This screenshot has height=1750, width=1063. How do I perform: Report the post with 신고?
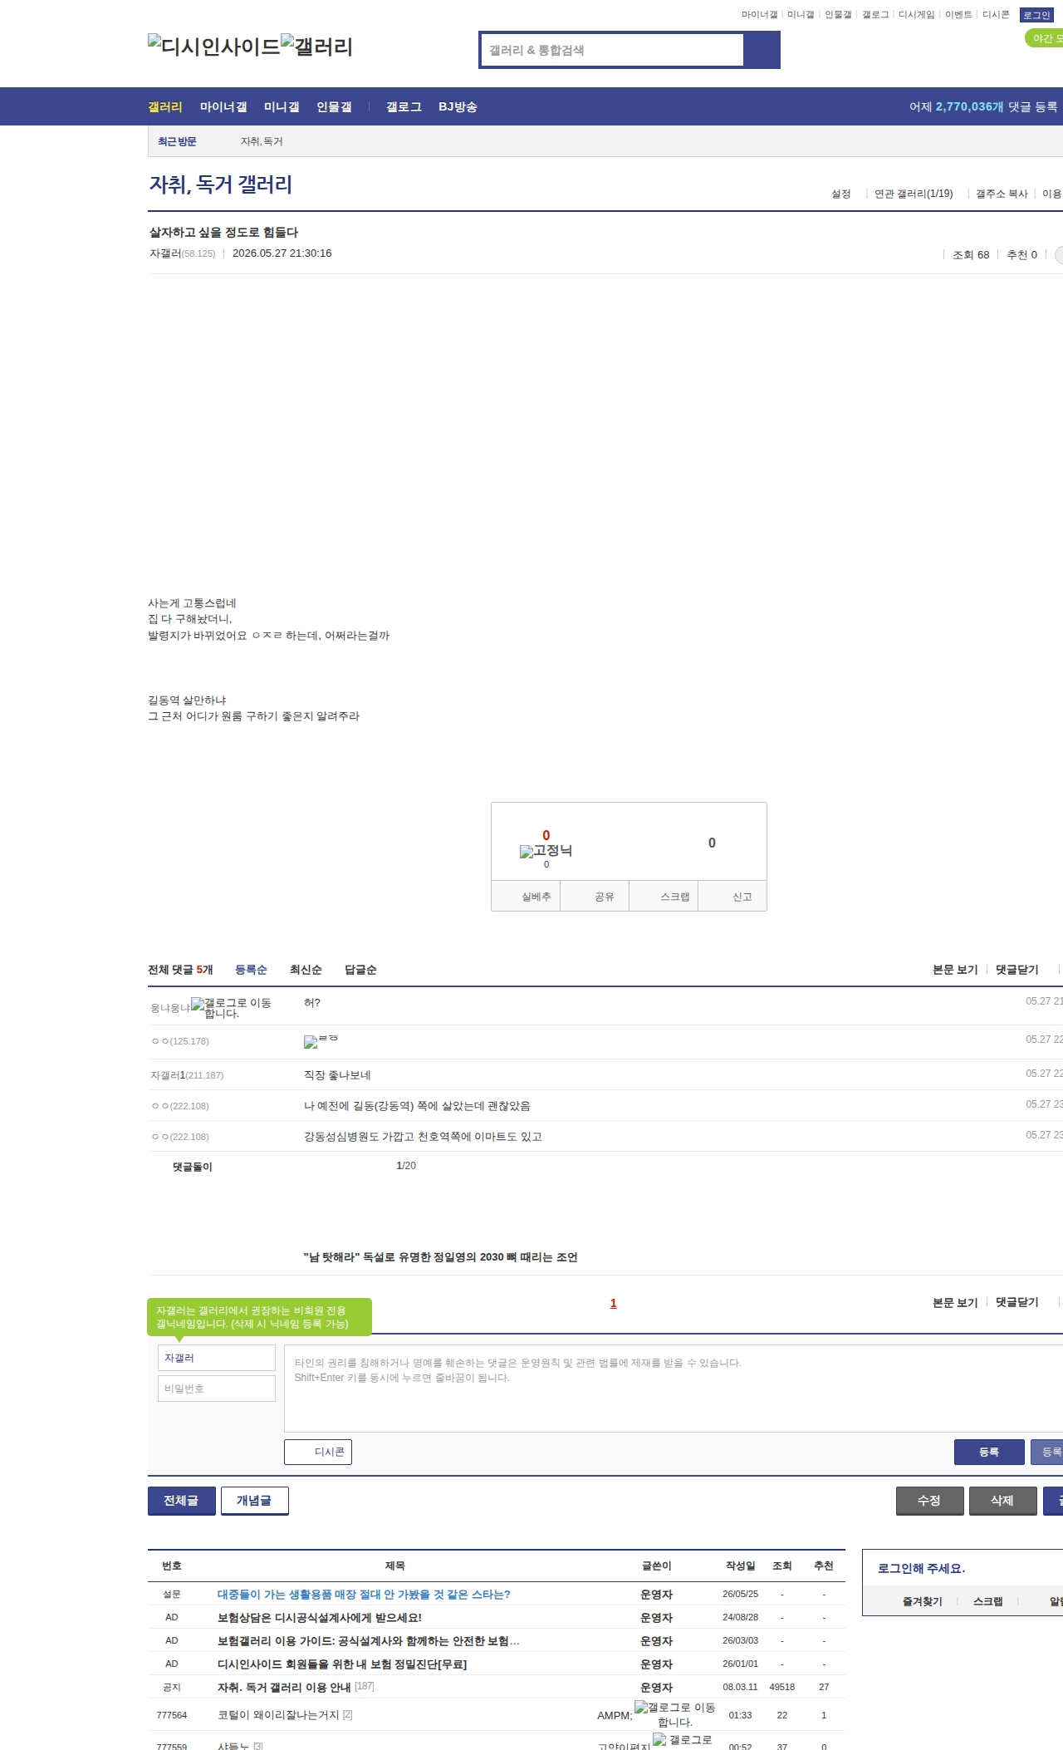click(x=732, y=897)
